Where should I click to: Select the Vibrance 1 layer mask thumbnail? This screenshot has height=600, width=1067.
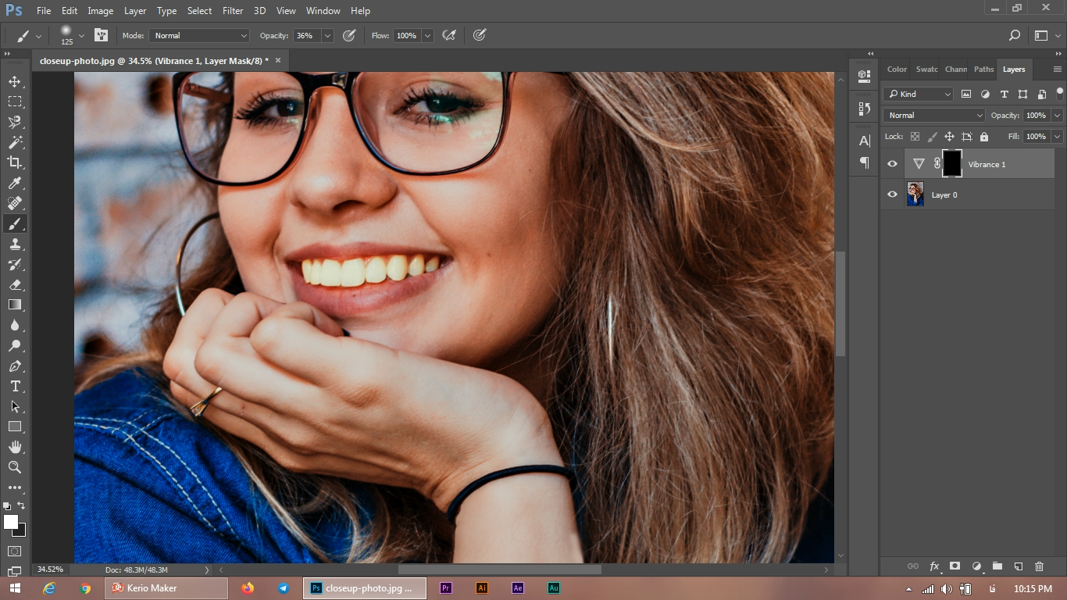(x=952, y=164)
